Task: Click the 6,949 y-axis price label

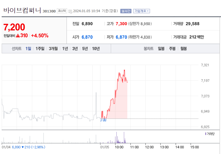Action: [x=205, y=111]
